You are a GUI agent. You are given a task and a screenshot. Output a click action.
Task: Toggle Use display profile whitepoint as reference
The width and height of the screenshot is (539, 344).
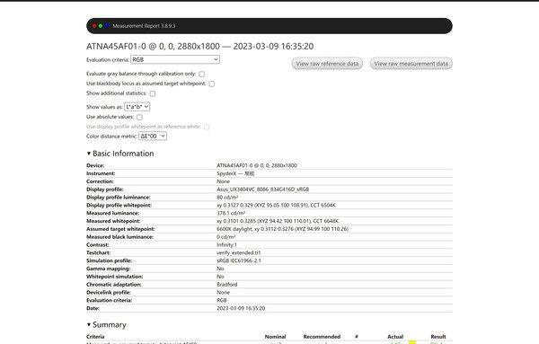207,127
